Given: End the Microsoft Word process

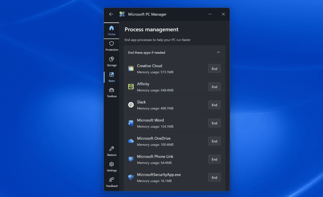Looking at the screenshot, I should click(x=214, y=123).
